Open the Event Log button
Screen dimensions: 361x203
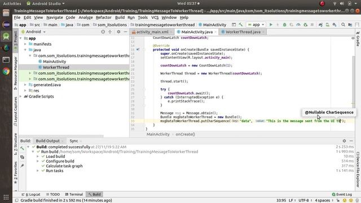coord(342,195)
